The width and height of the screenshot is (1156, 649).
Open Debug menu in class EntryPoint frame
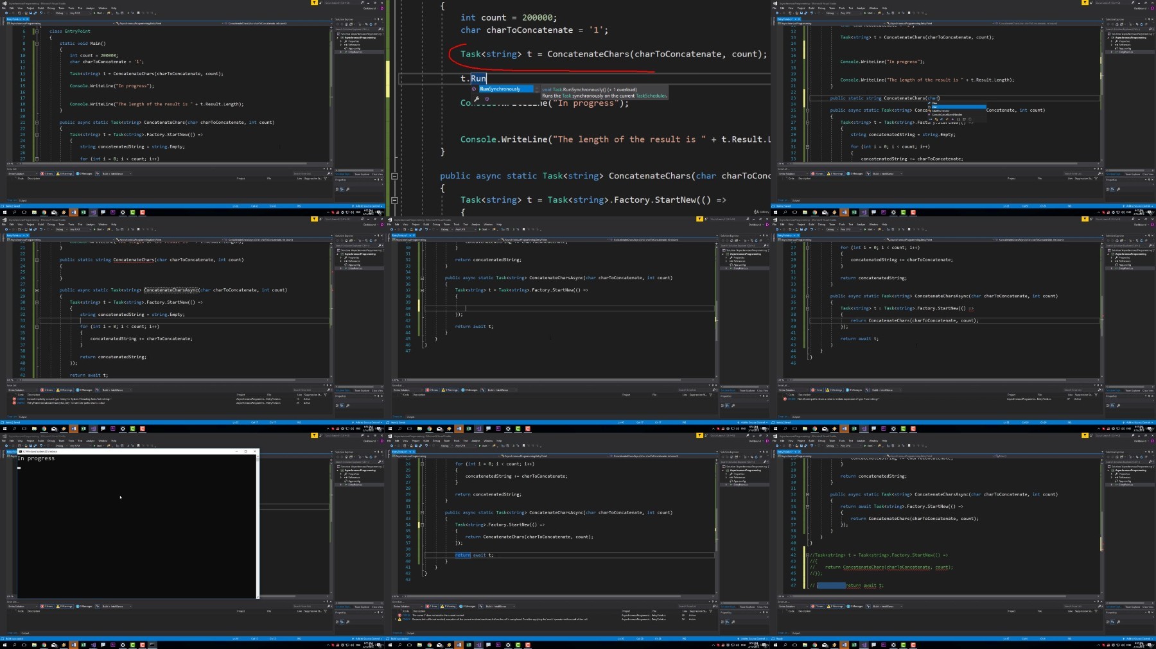[x=51, y=8]
